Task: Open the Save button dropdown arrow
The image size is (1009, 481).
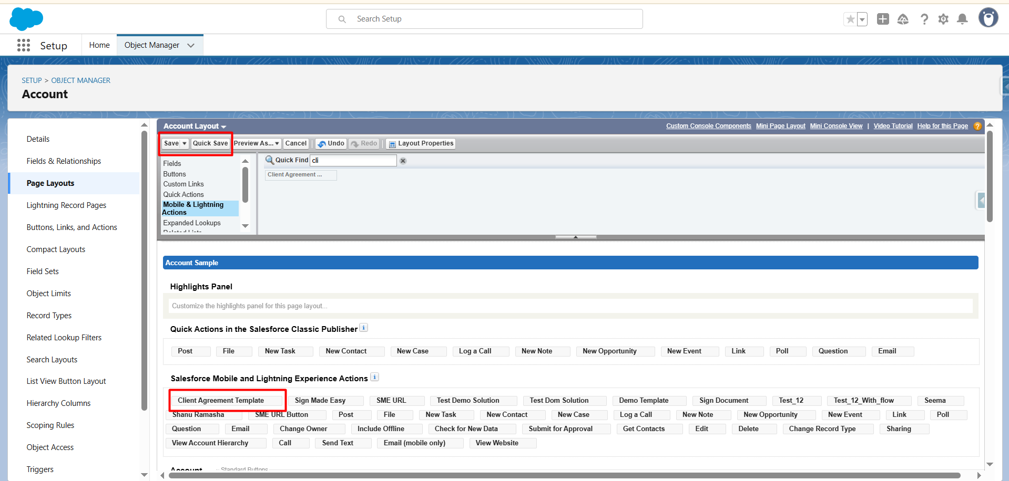Action: pos(185,143)
